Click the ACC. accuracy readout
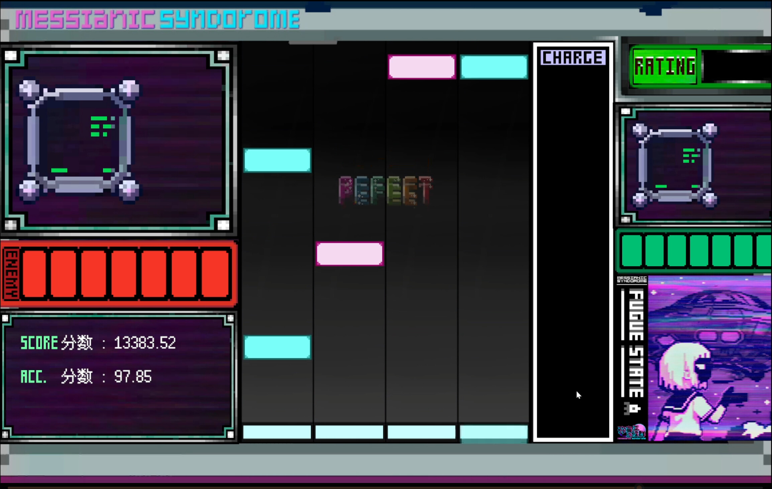Screen dimensions: 772x489 tap(85, 376)
